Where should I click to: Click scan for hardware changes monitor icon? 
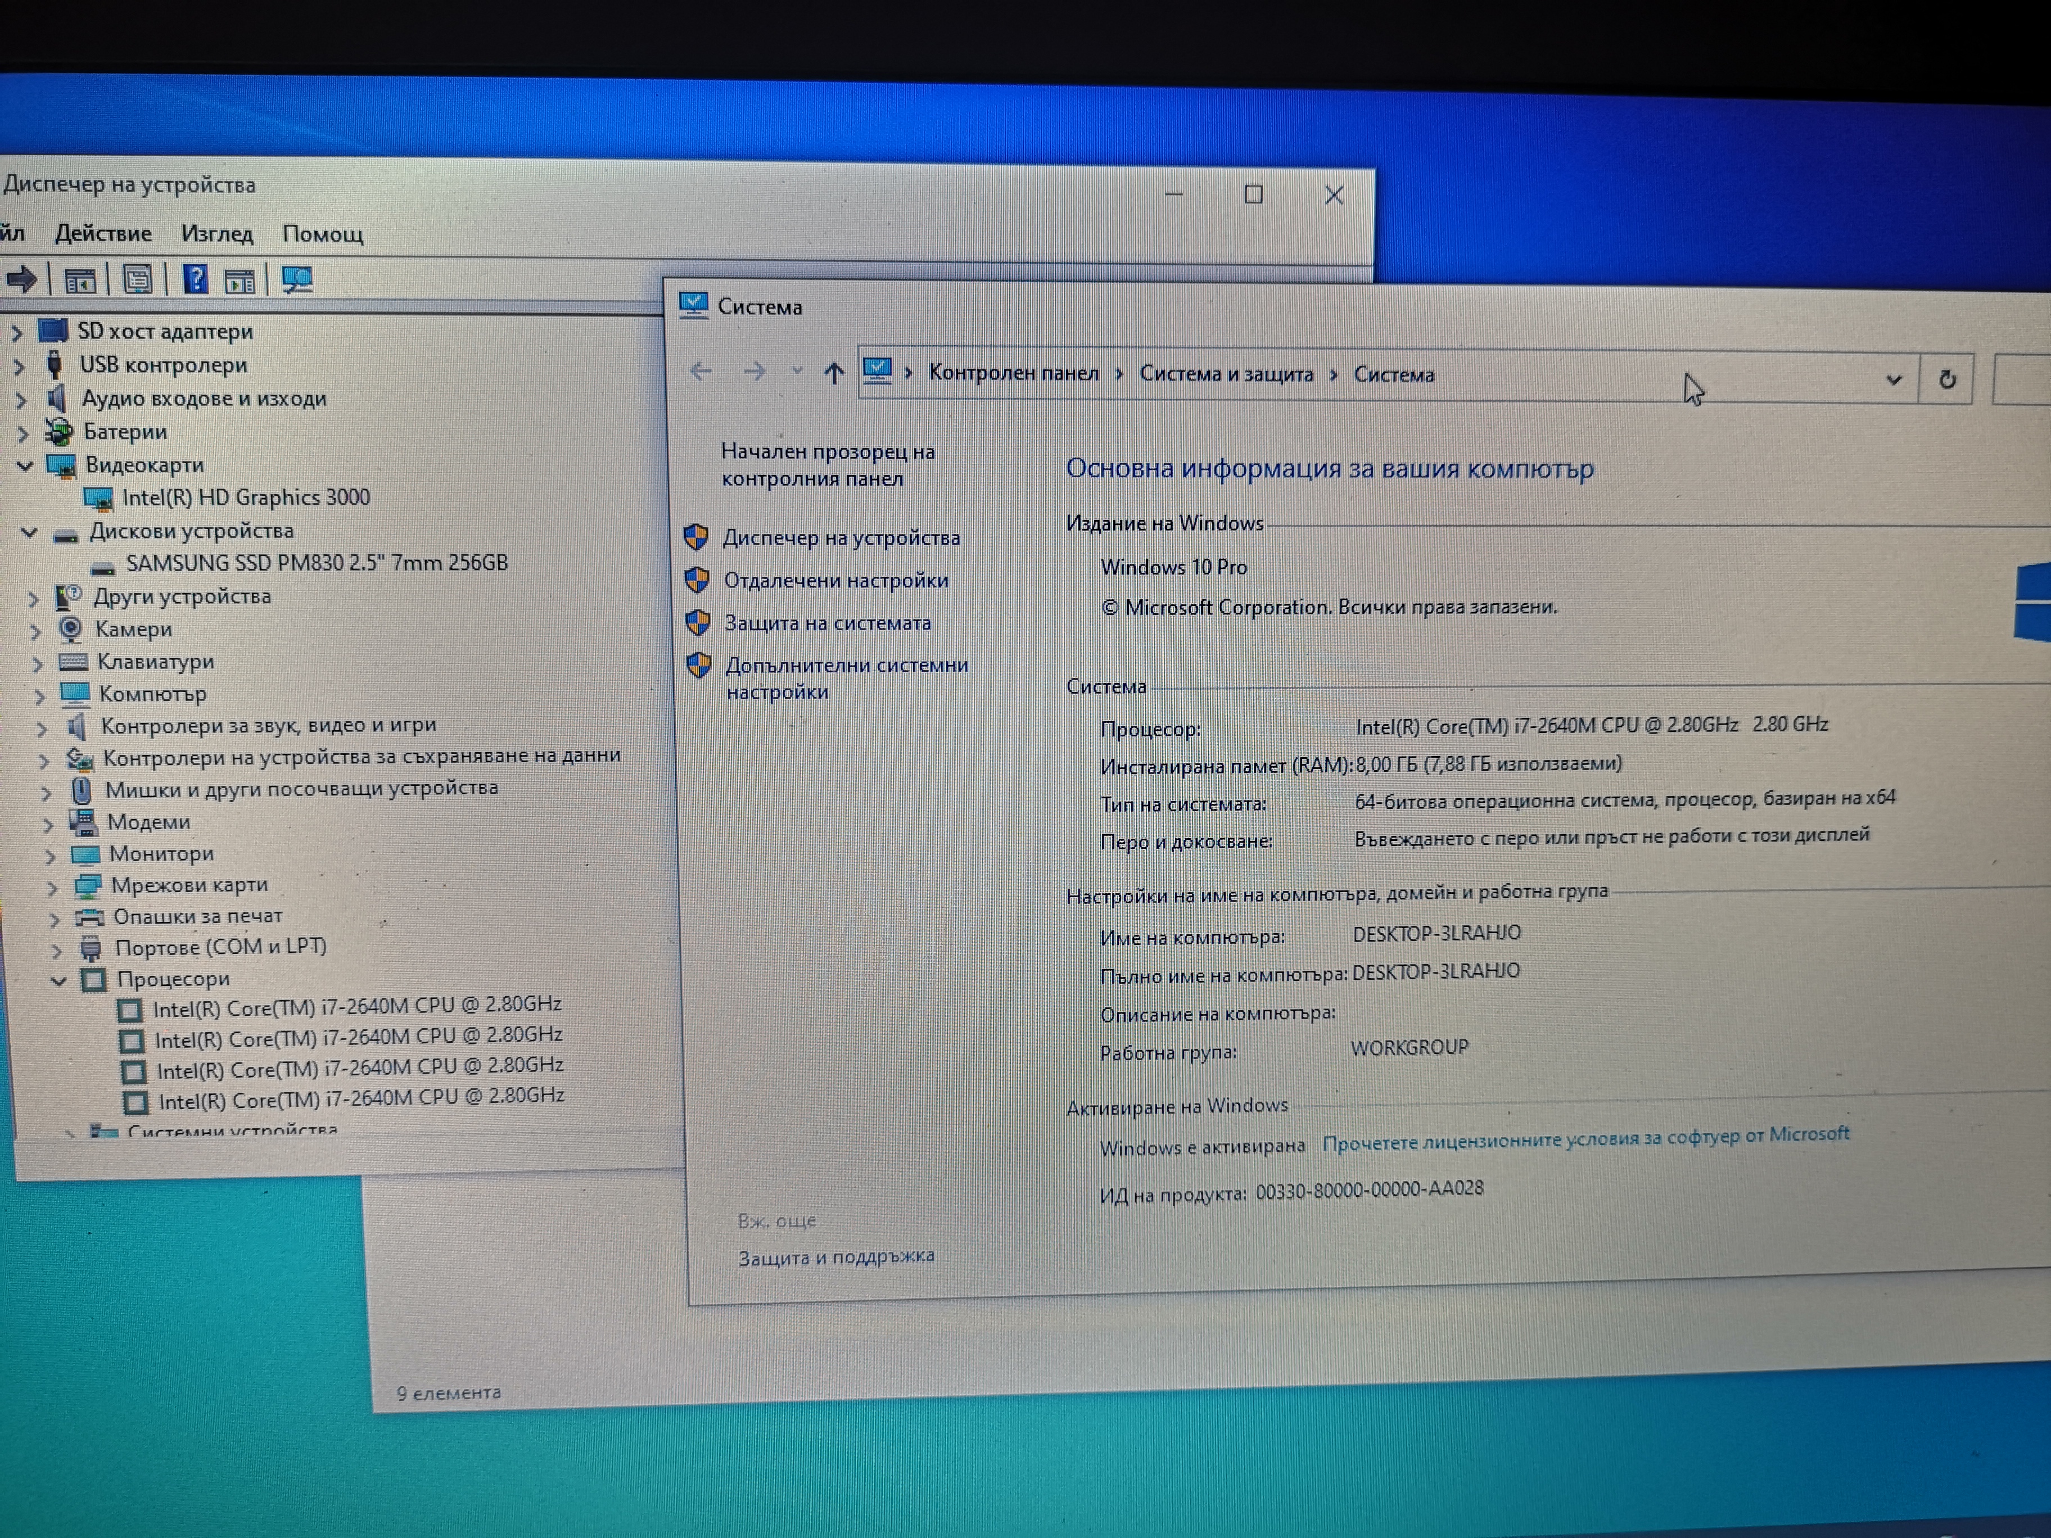297,280
